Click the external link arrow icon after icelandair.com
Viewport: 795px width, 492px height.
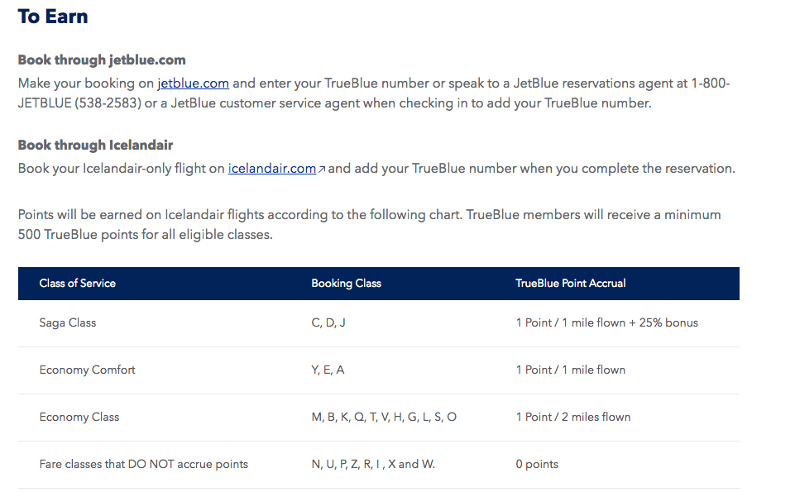pos(322,170)
